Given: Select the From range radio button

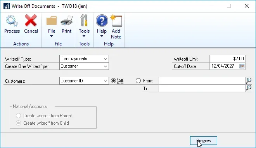Looking at the screenshot, I should click(x=138, y=81).
